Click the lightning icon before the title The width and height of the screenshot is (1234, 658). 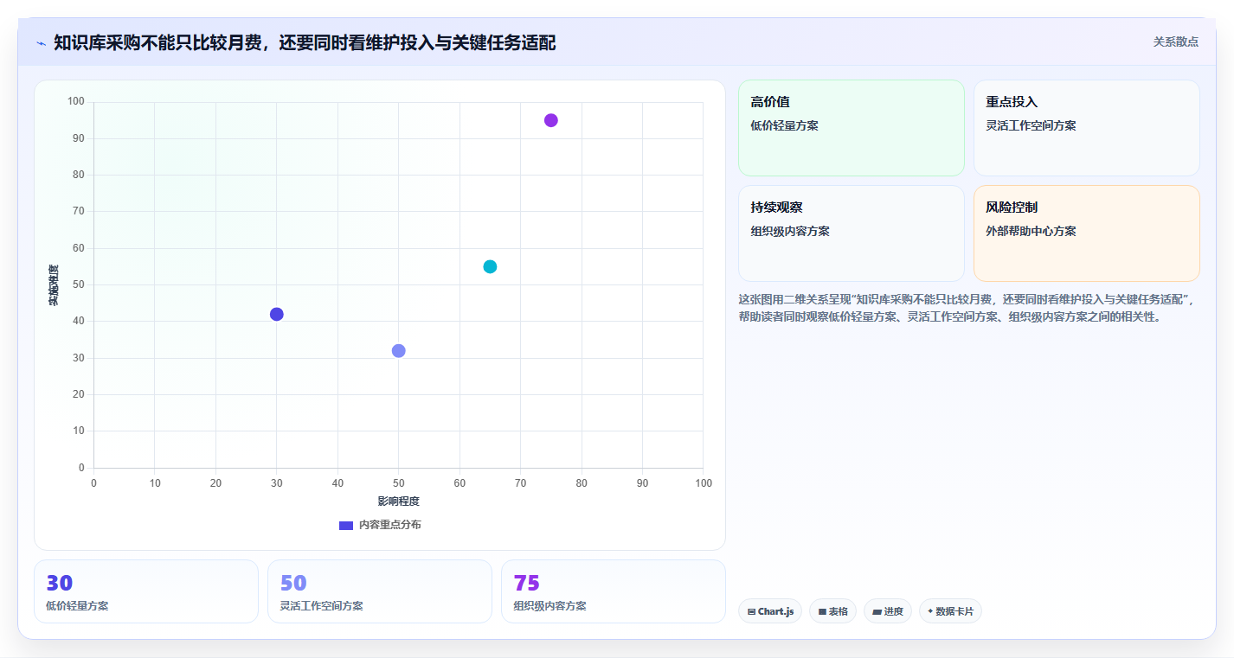pos(41,42)
